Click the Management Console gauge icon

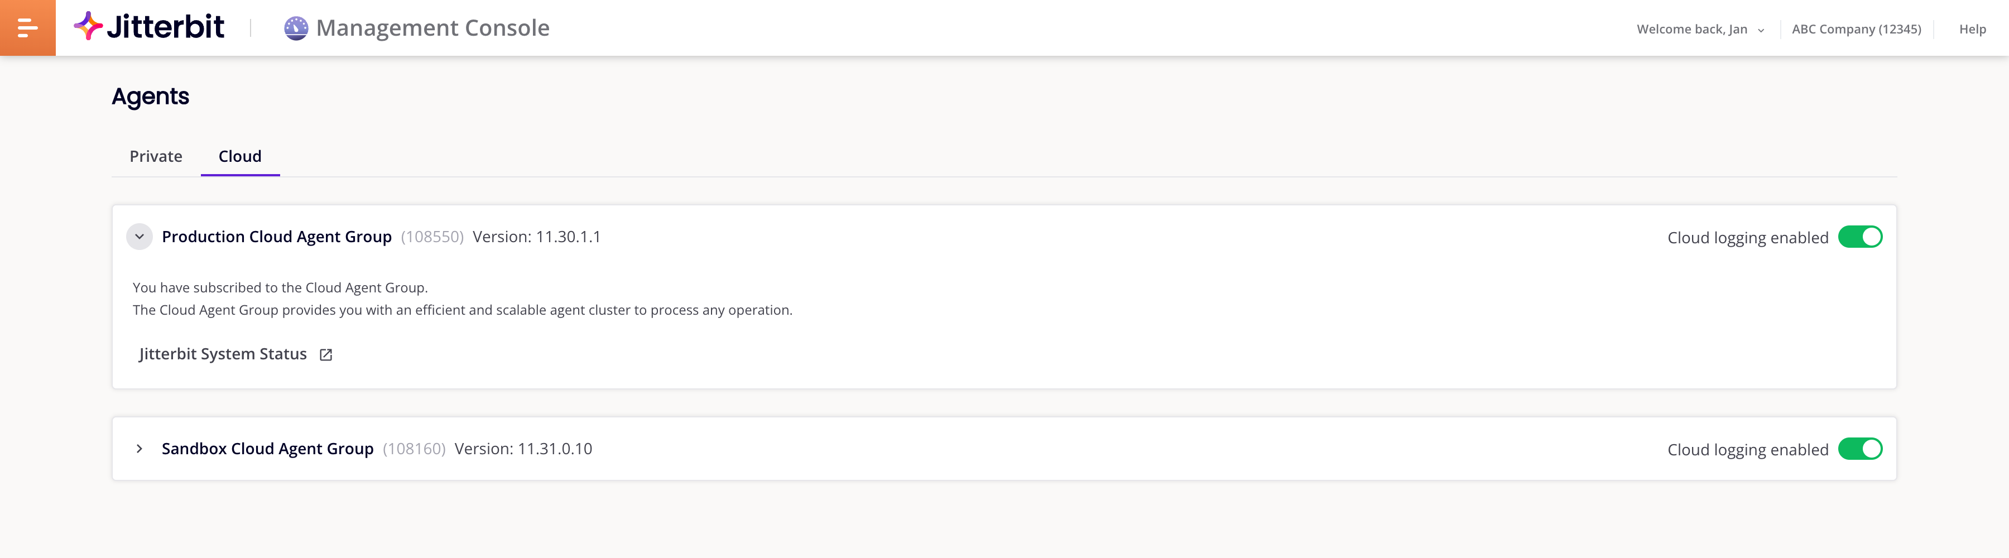tap(296, 28)
